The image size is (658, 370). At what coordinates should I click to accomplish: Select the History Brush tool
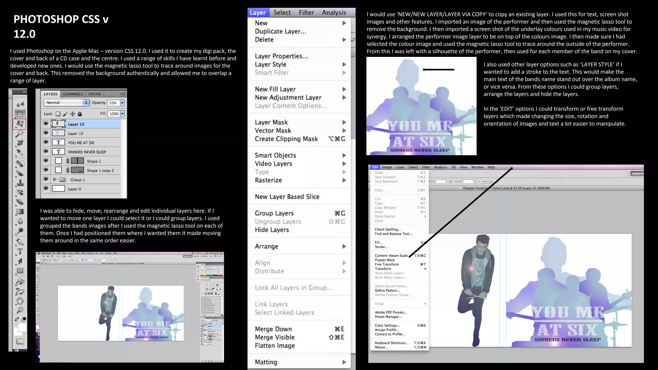coord(20,193)
